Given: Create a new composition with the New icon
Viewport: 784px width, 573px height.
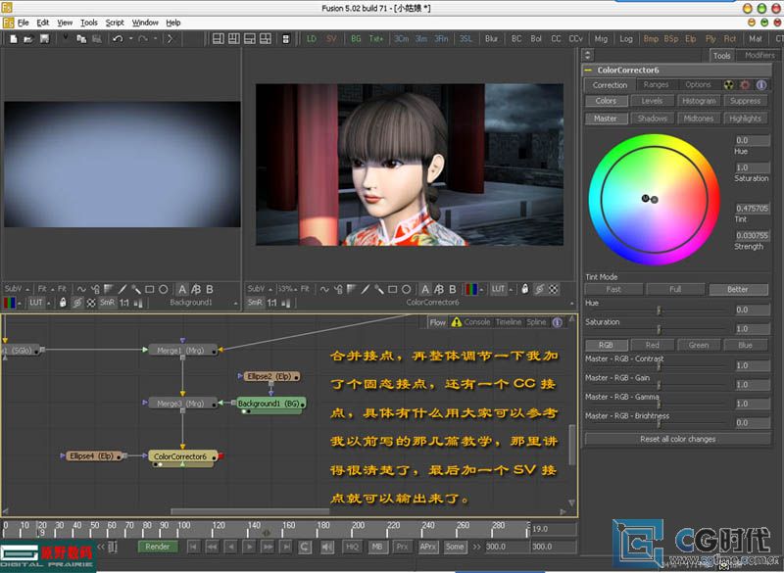Looking at the screenshot, I should click(x=14, y=39).
